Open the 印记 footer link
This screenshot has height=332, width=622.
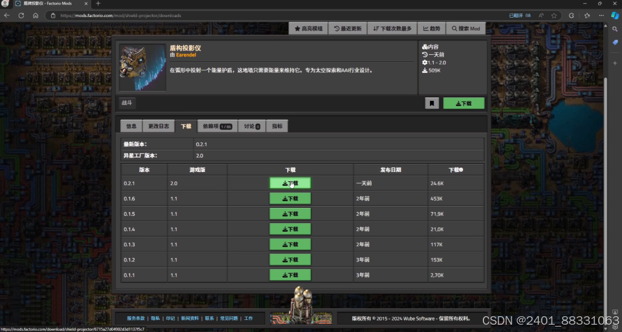tap(170, 319)
